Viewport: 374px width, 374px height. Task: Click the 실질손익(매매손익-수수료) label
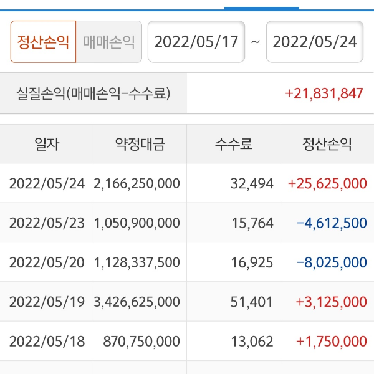coord(93,93)
